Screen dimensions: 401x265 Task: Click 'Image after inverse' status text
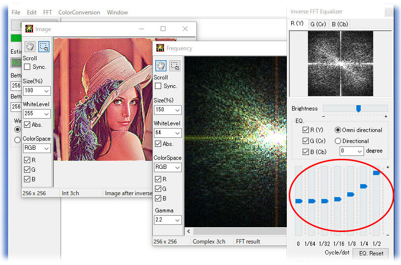tap(129, 193)
